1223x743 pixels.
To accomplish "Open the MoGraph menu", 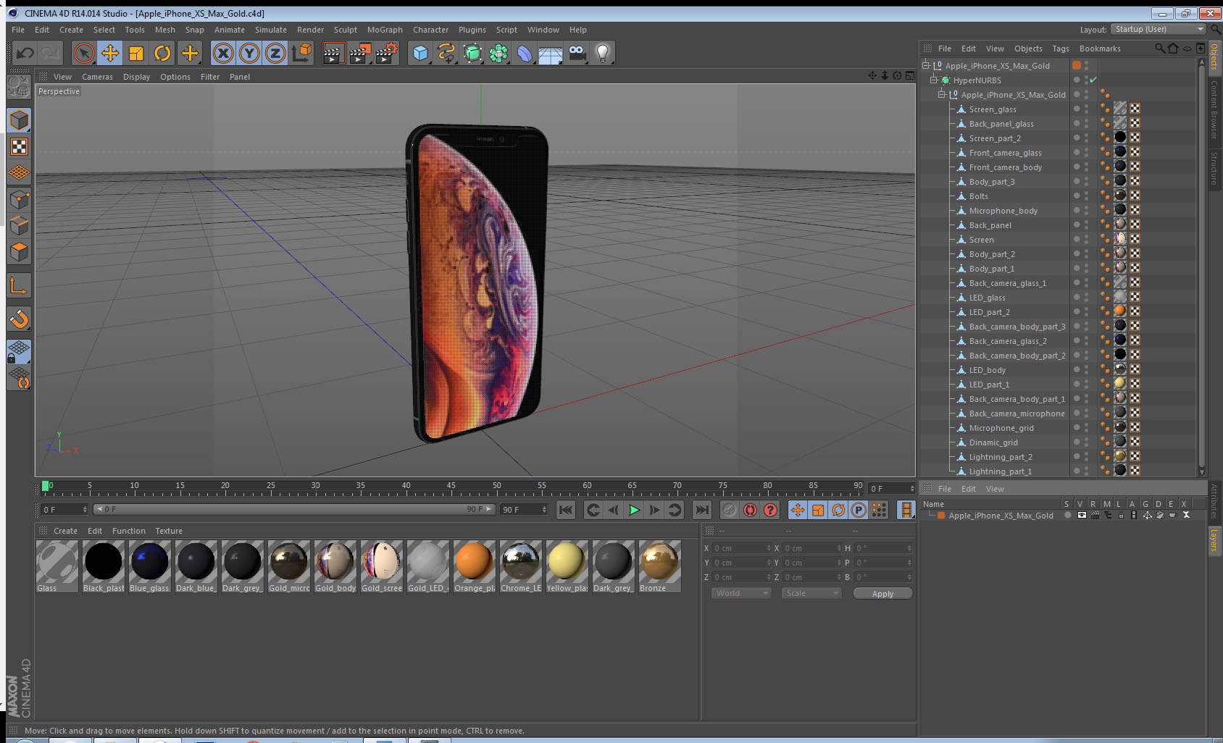I will 385,30.
